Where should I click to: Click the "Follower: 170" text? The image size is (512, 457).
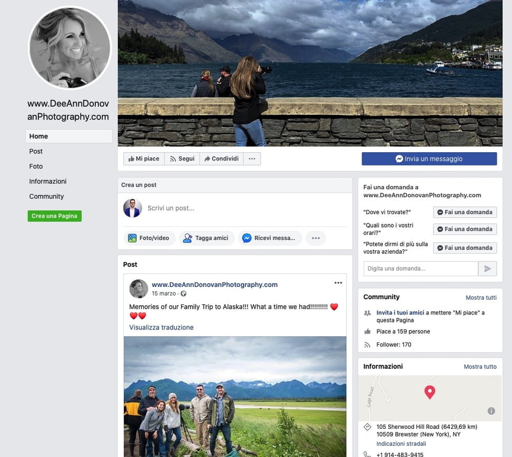[393, 345]
